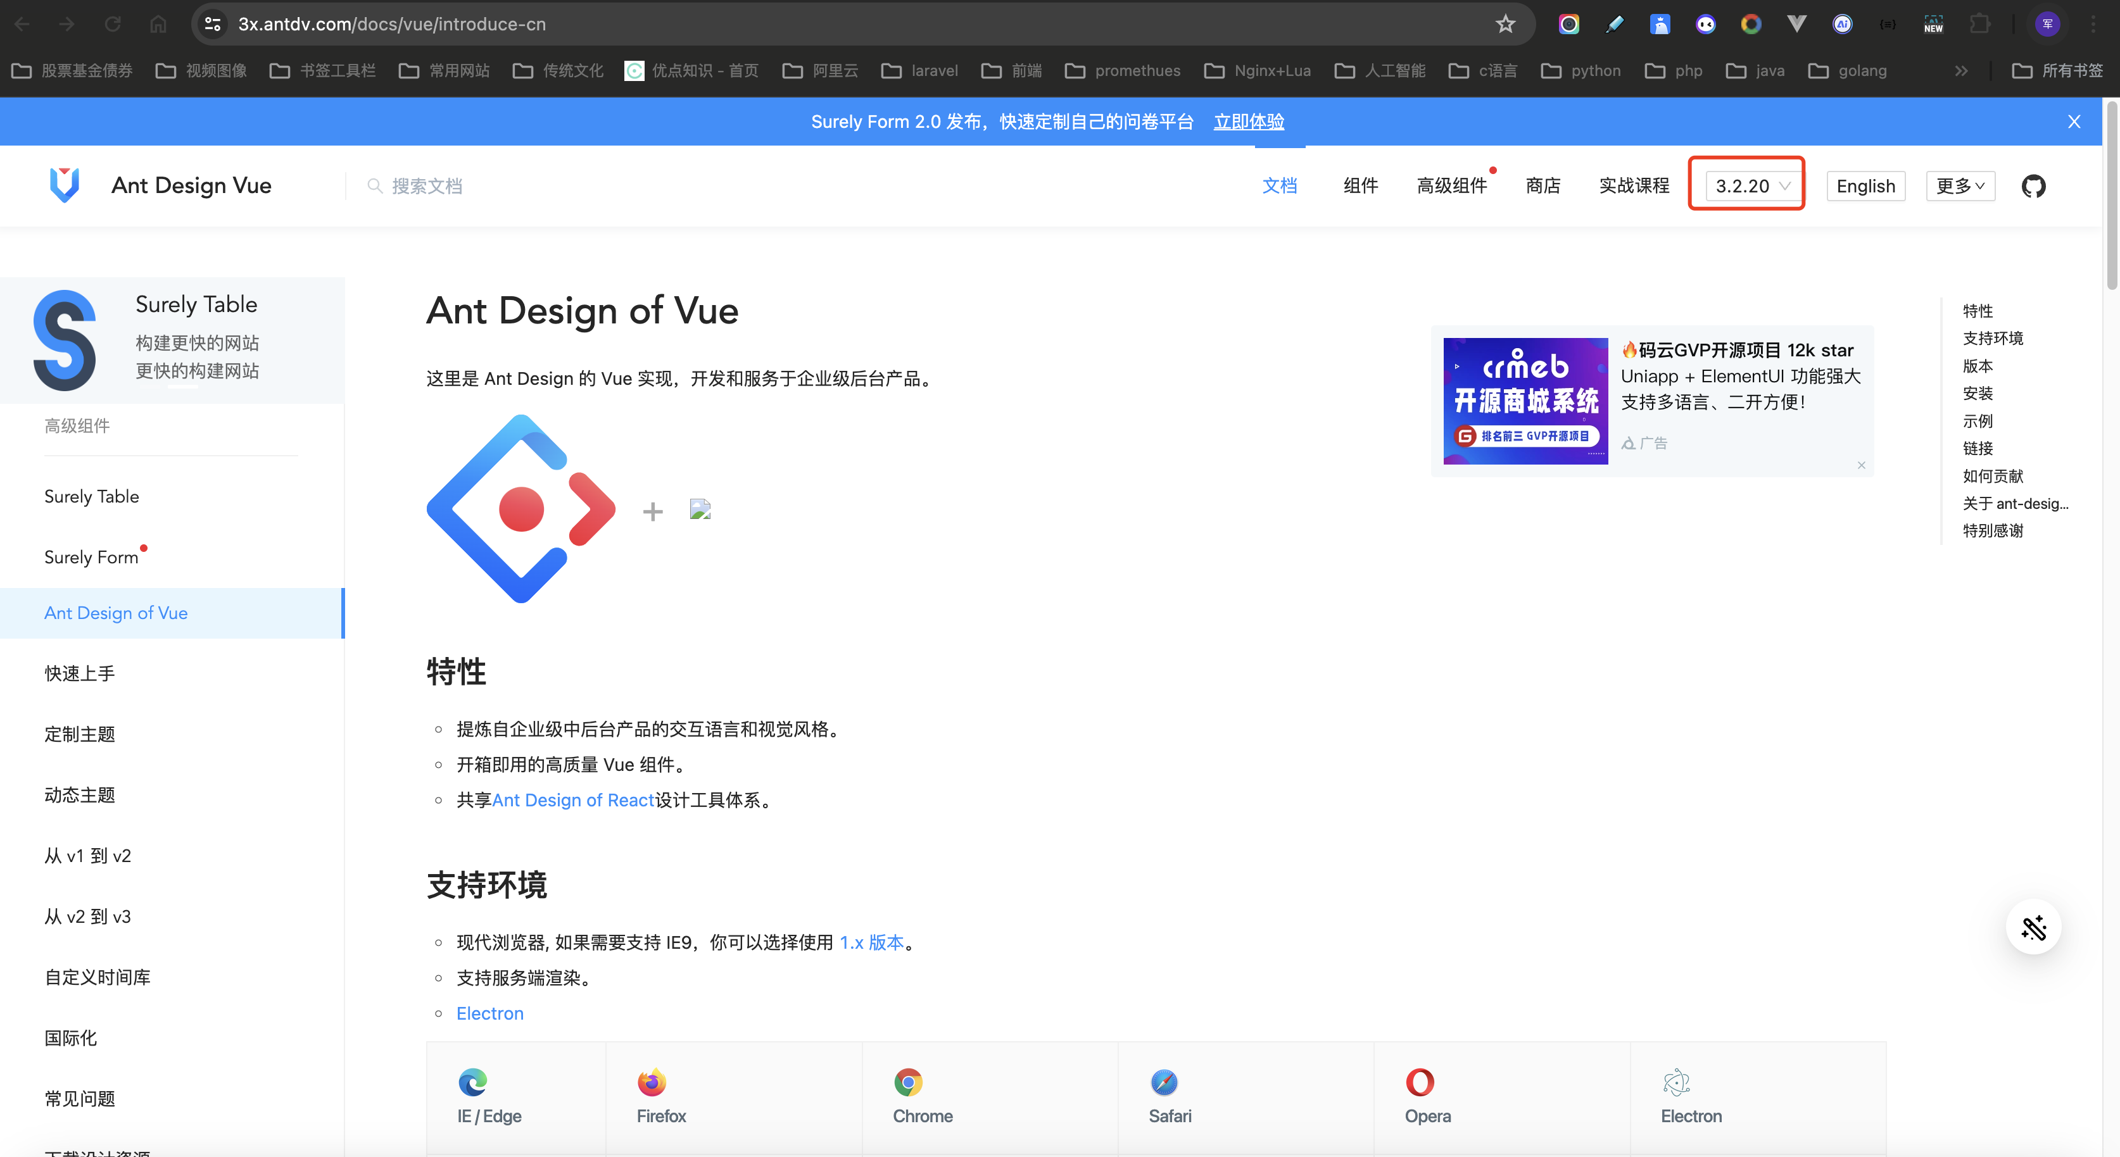Open the python bookmark folder

click(x=1581, y=71)
